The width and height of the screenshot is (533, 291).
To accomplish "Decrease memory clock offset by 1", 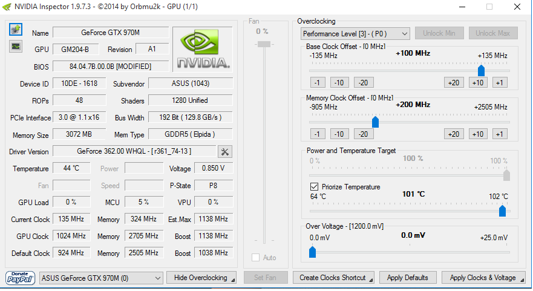I will tap(318, 134).
